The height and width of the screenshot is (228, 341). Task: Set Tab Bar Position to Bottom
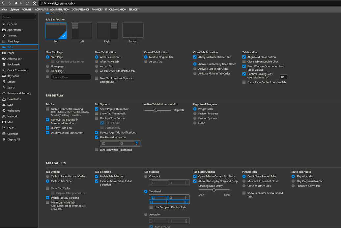pyautogui.click(x=133, y=31)
